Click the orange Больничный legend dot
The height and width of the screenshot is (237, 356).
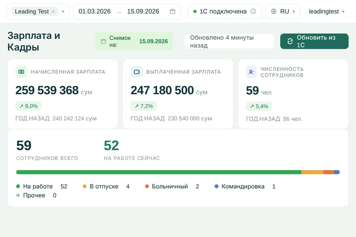point(147,186)
